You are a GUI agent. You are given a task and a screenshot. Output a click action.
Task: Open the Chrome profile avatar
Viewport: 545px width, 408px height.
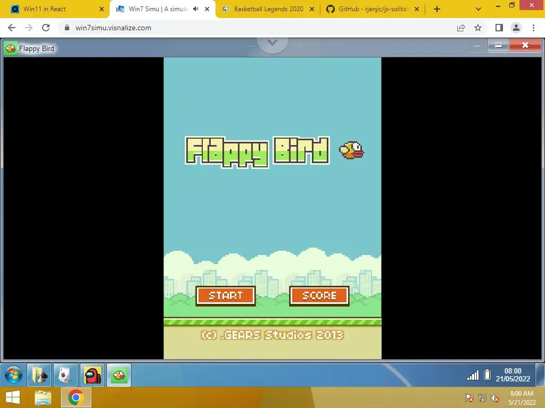pos(516,28)
